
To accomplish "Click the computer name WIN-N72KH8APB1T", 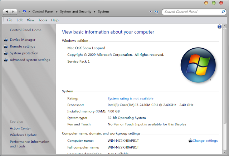I will coord(123,141).
